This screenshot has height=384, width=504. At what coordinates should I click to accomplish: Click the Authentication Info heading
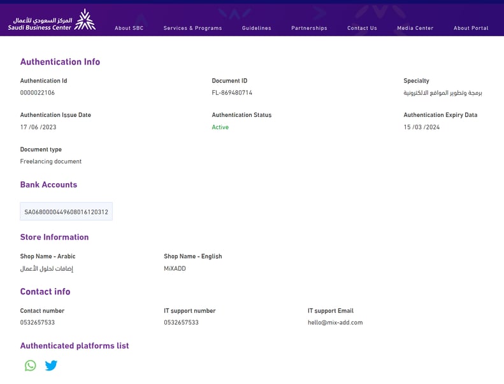60,62
